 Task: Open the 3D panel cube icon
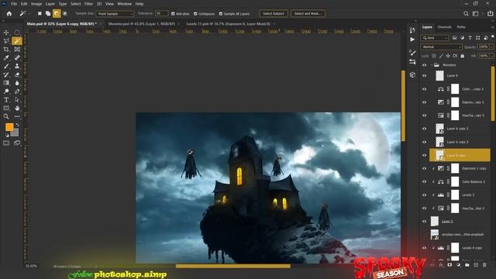[x=412, y=75]
